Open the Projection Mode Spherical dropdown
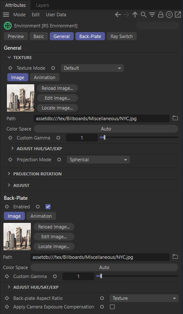The height and width of the screenshot is (314, 183). pyautogui.click(x=98, y=160)
